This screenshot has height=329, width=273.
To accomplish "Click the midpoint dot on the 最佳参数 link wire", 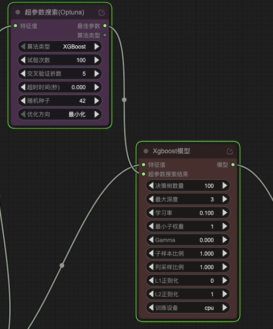I will 124,100.
